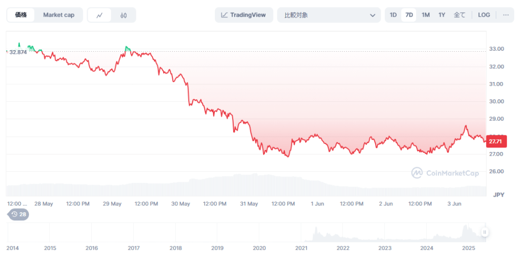Image resolution: width=519 pixels, height=263 pixels.
Task: Click the history events badge showing 28
Action: 18,214
